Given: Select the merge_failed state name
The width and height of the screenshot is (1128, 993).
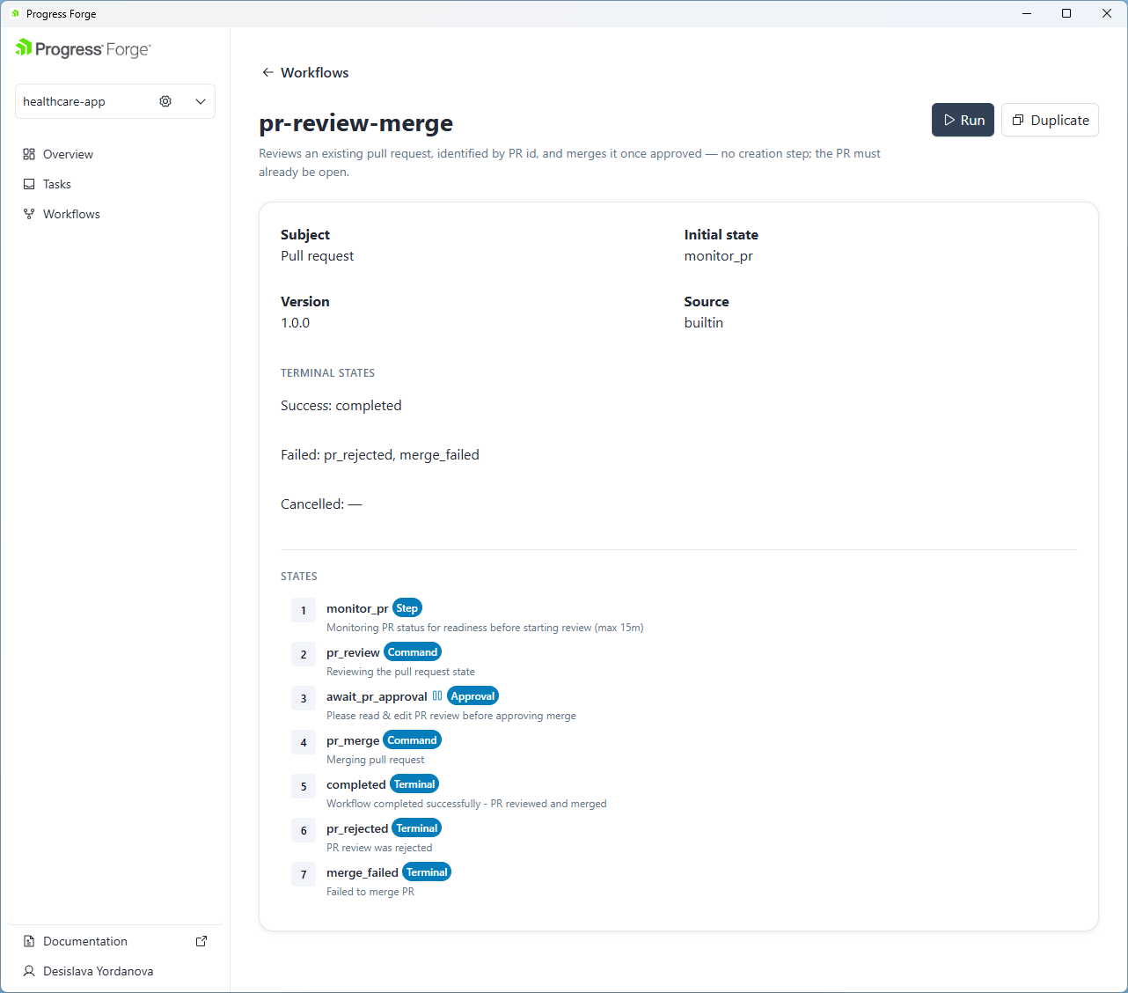Looking at the screenshot, I should (363, 872).
